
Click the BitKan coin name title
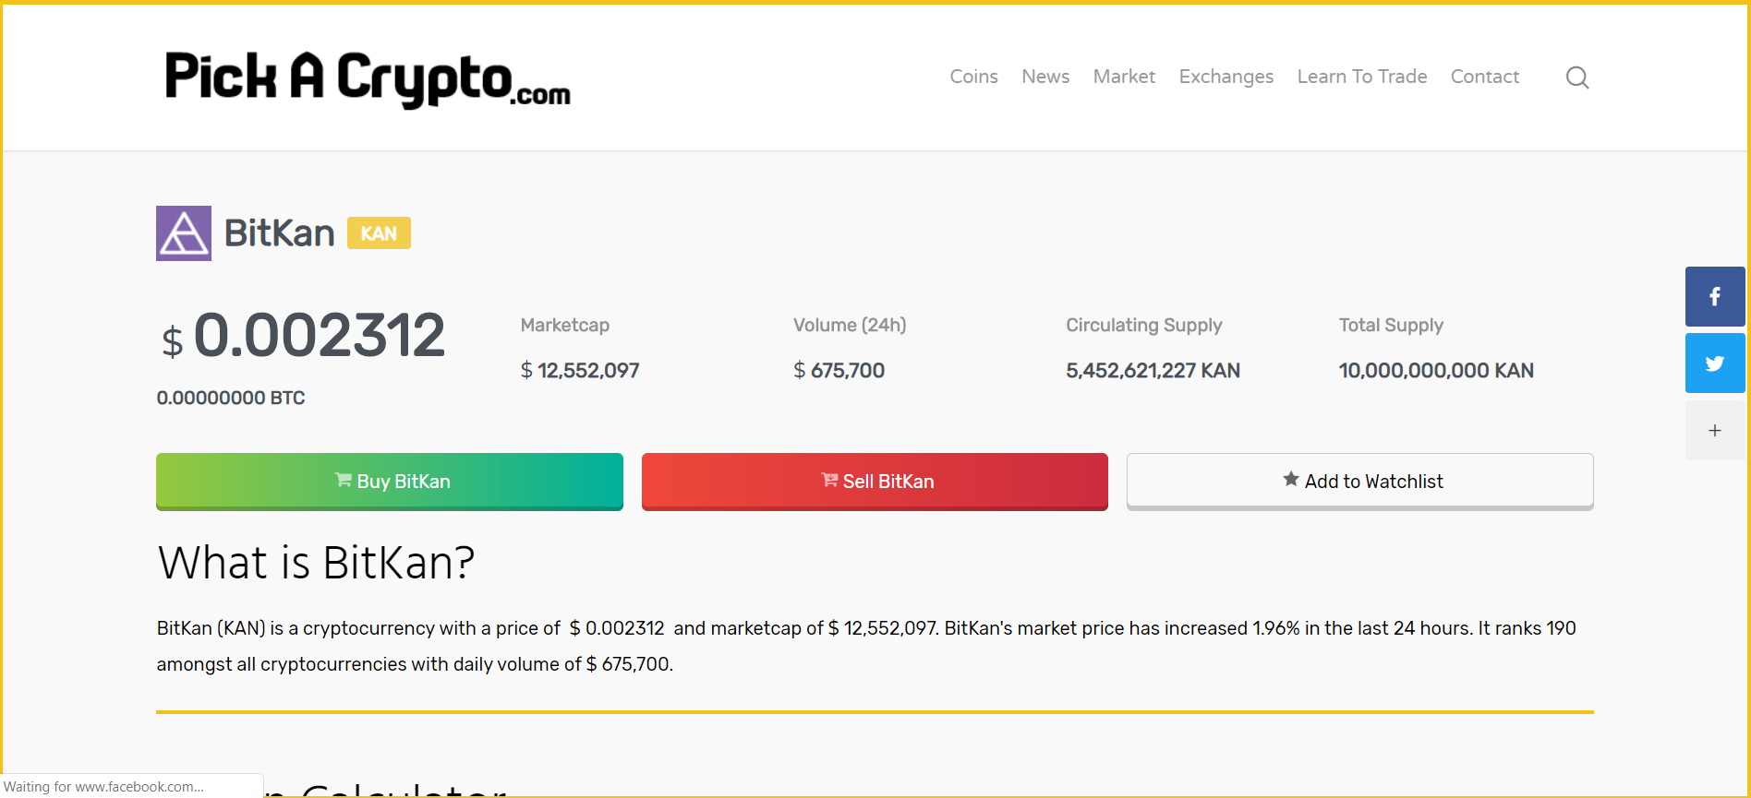click(x=279, y=233)
